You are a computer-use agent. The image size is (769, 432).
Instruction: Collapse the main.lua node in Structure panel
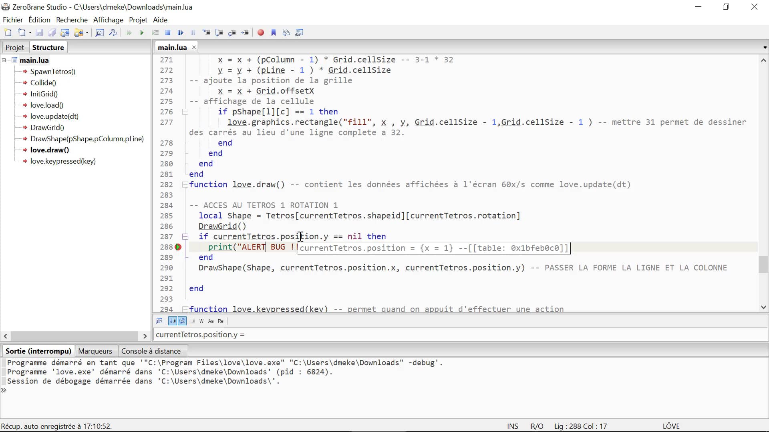(x=4, y=60)
